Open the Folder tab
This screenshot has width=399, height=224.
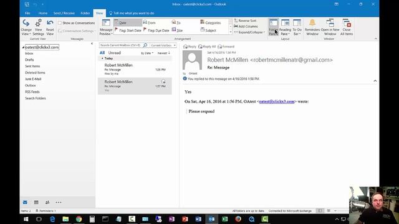click(x=85, y=13)
